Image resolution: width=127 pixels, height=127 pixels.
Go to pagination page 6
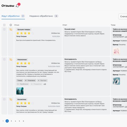pos(23,121)
